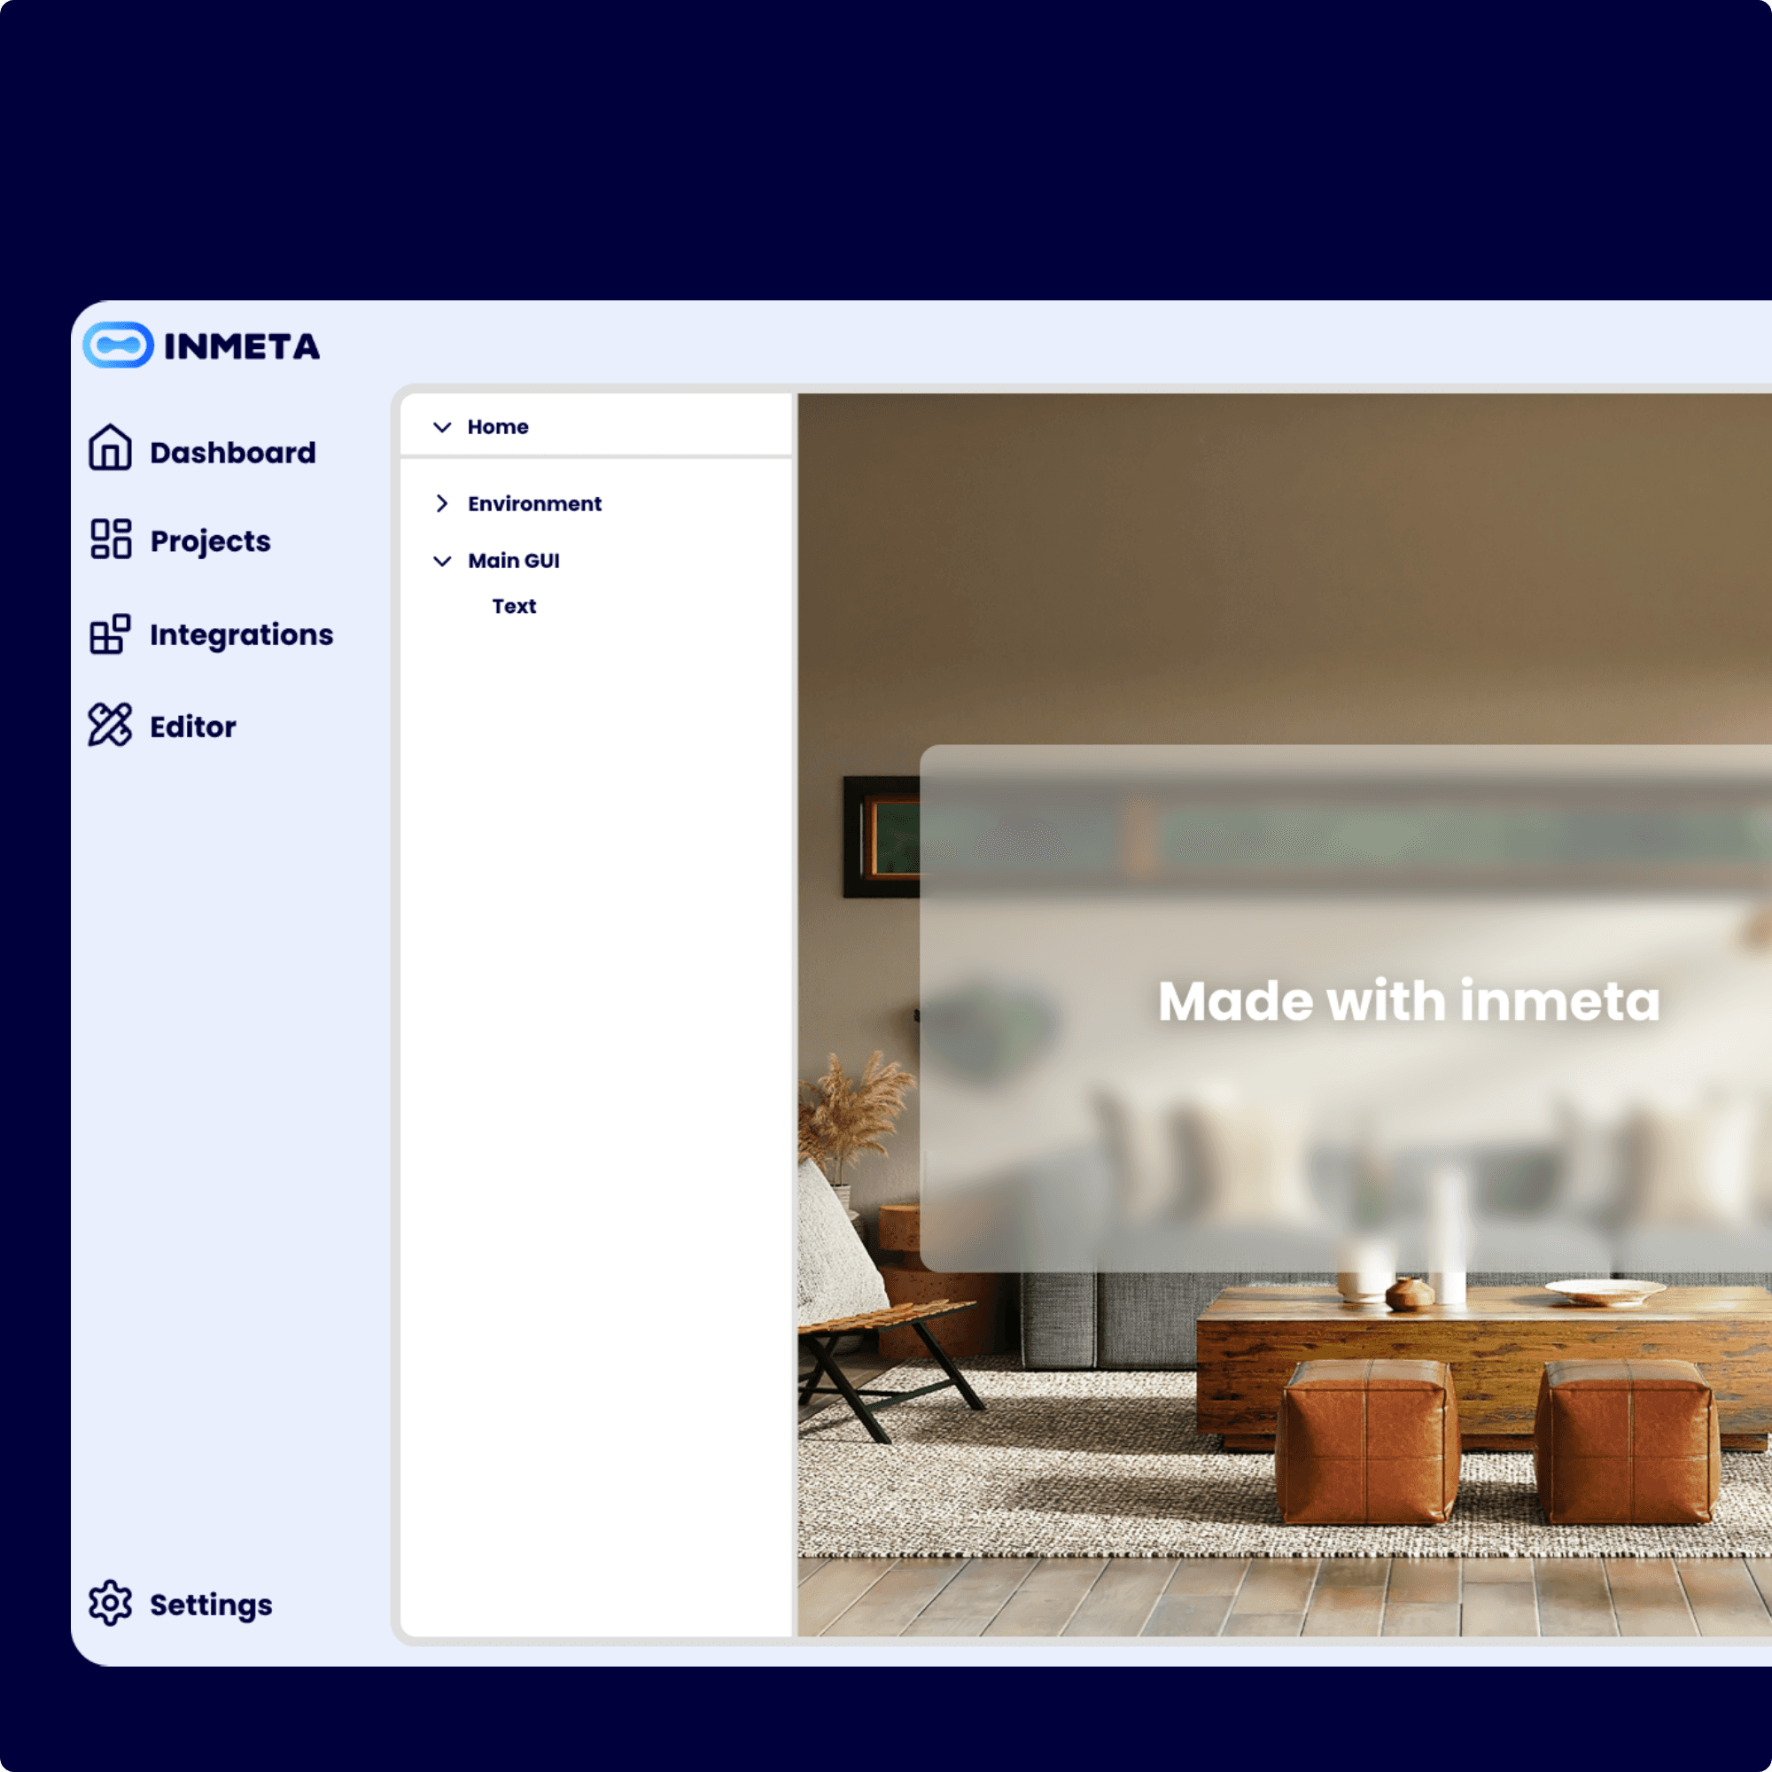Open the Dashboard page
This screenshot has height=1772, width=1772.
click(232, 450)
